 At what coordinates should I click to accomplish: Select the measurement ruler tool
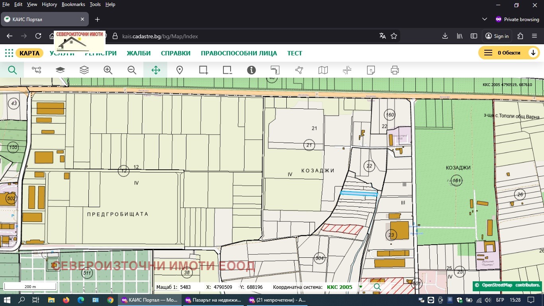[275, 71]
